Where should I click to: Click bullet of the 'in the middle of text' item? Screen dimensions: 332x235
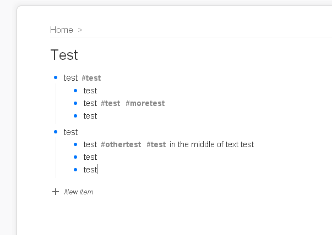click(75, 144)
